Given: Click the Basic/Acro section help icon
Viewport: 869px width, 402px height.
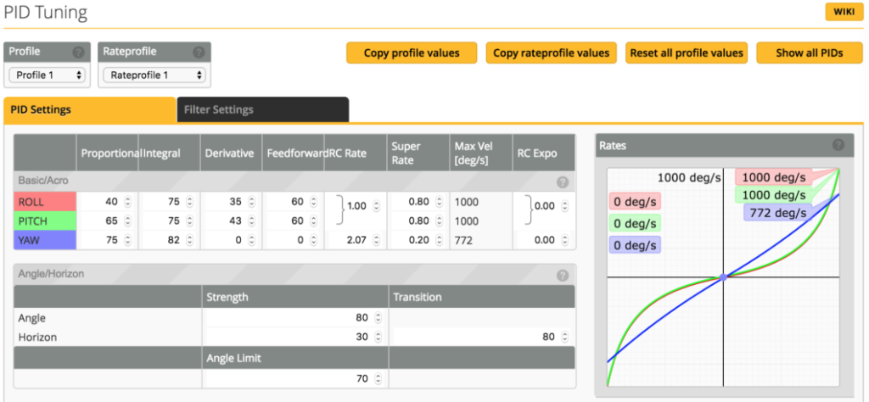Looking at the screenshot, I should coord(562,181).
